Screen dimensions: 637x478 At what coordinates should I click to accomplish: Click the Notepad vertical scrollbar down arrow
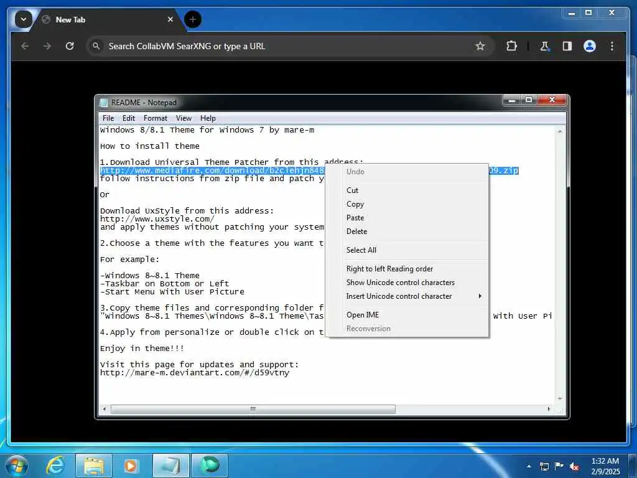pos(560,399)
